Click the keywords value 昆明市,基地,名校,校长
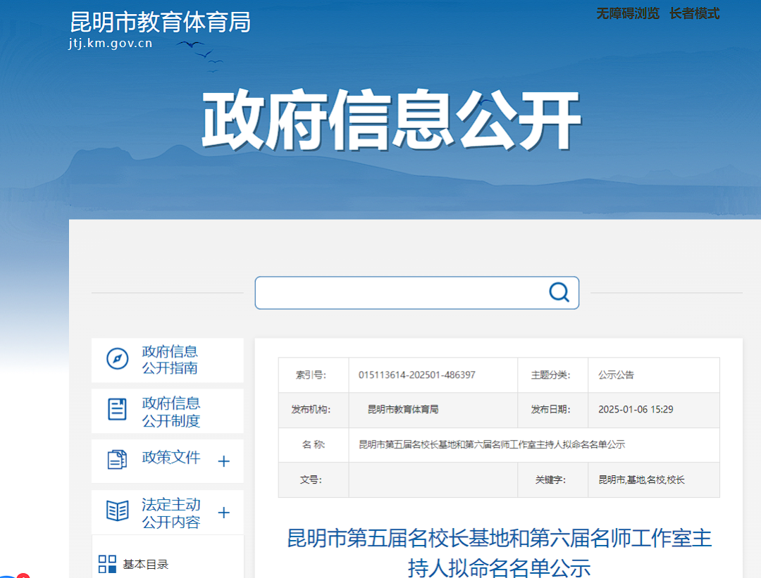761x578 pixels. click(641, 479)
